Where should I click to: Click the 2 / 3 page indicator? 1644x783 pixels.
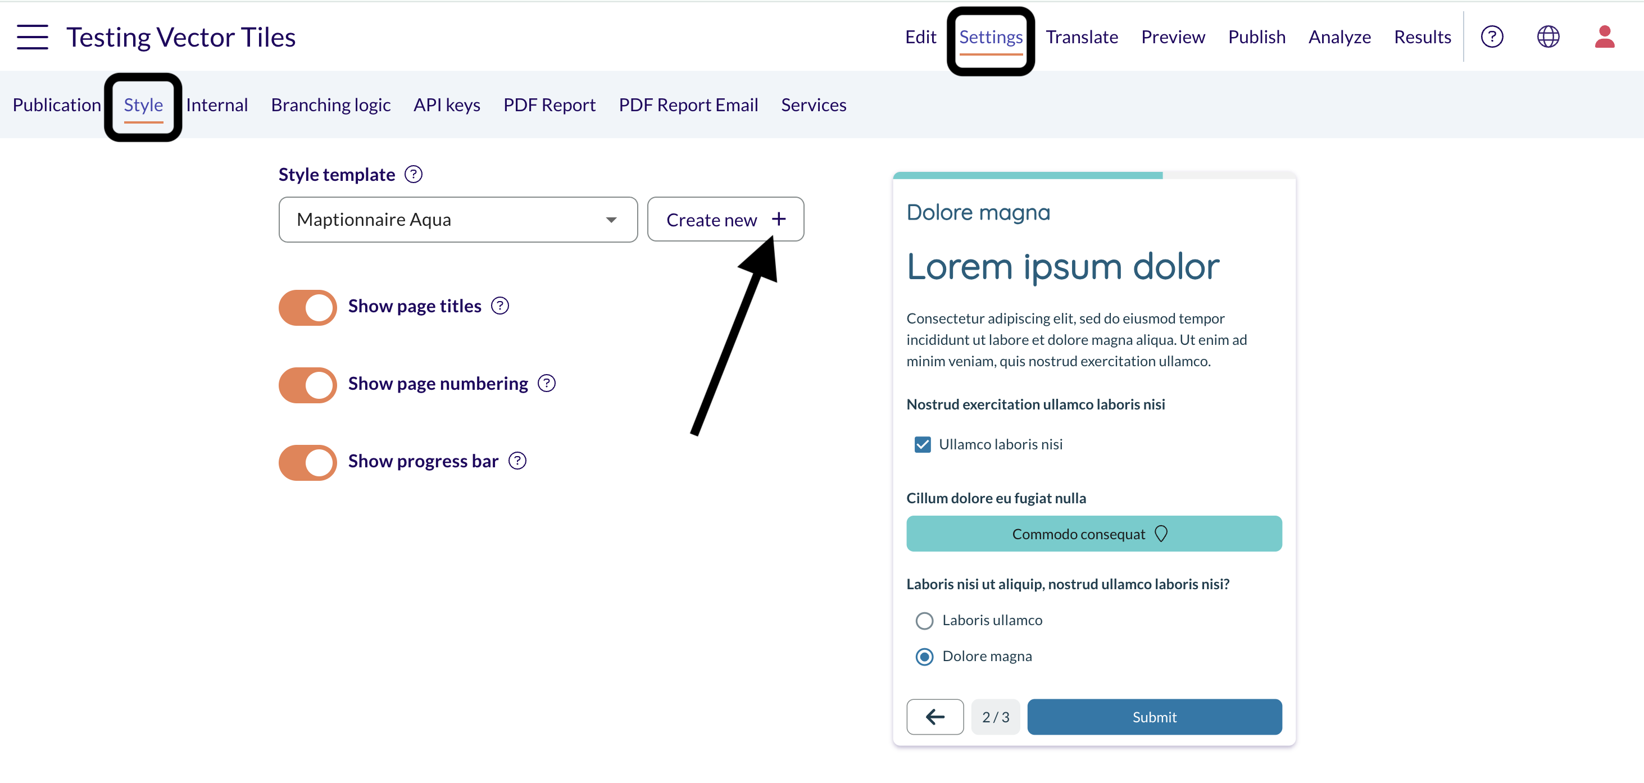click(x=995, y=717)
